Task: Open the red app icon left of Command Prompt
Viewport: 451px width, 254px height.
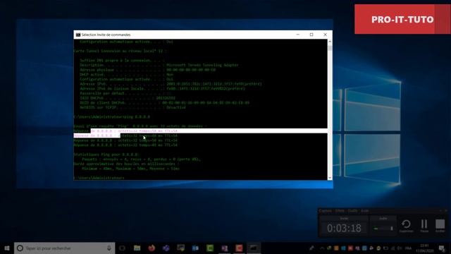Action: coord(239,248)
